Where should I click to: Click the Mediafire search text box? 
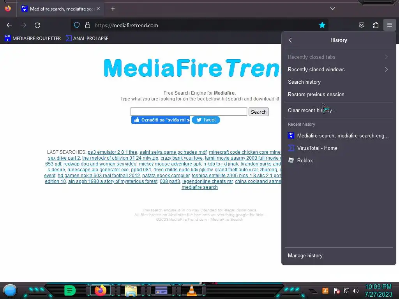pos(189,112)
